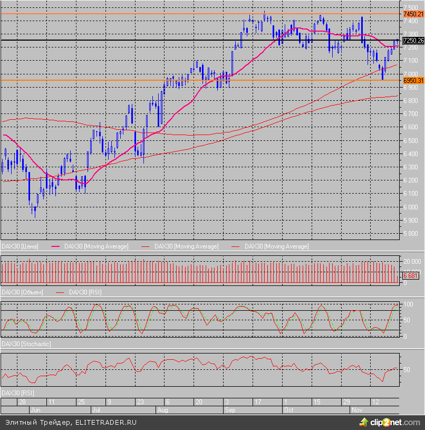Select the 7250.26 current price label
This screenshot has width=425, height=430.
pos(413,40)
